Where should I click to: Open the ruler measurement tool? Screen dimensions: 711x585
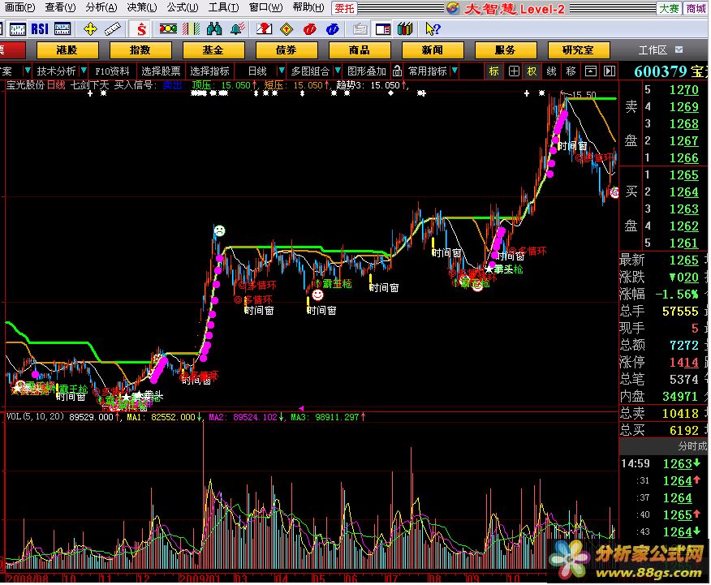112,29
